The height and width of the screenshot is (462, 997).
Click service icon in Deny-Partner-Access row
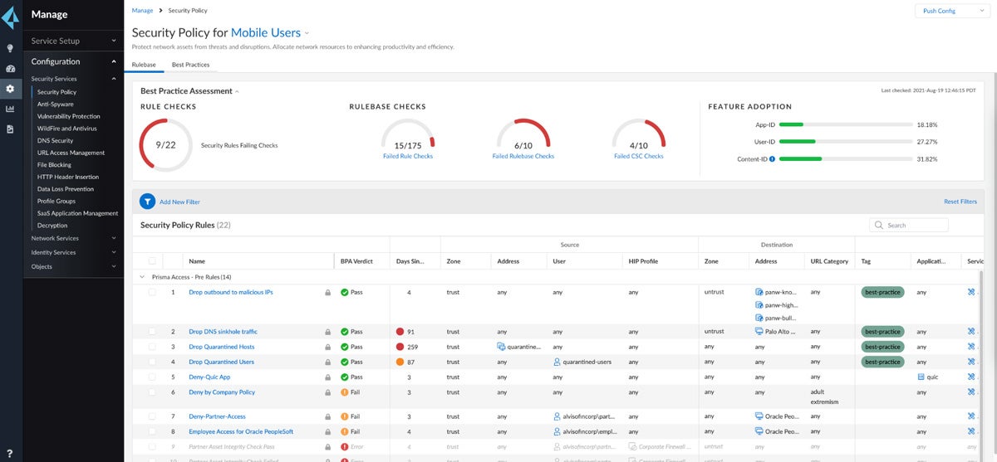(970, 416)
